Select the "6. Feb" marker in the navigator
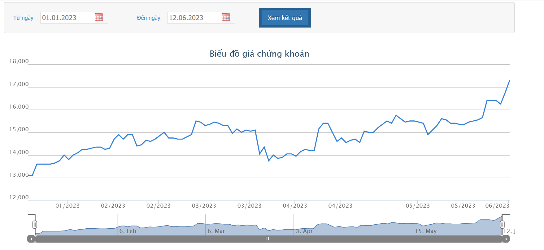The width and height of the screenshot is (544, 250). tap(128, 231)
